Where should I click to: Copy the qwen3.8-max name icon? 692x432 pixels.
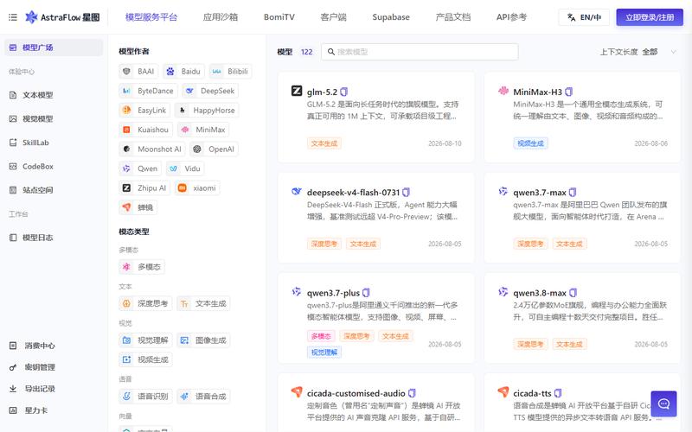point(573,293)
